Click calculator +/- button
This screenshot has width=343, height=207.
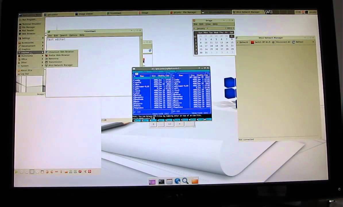point(170,124)
